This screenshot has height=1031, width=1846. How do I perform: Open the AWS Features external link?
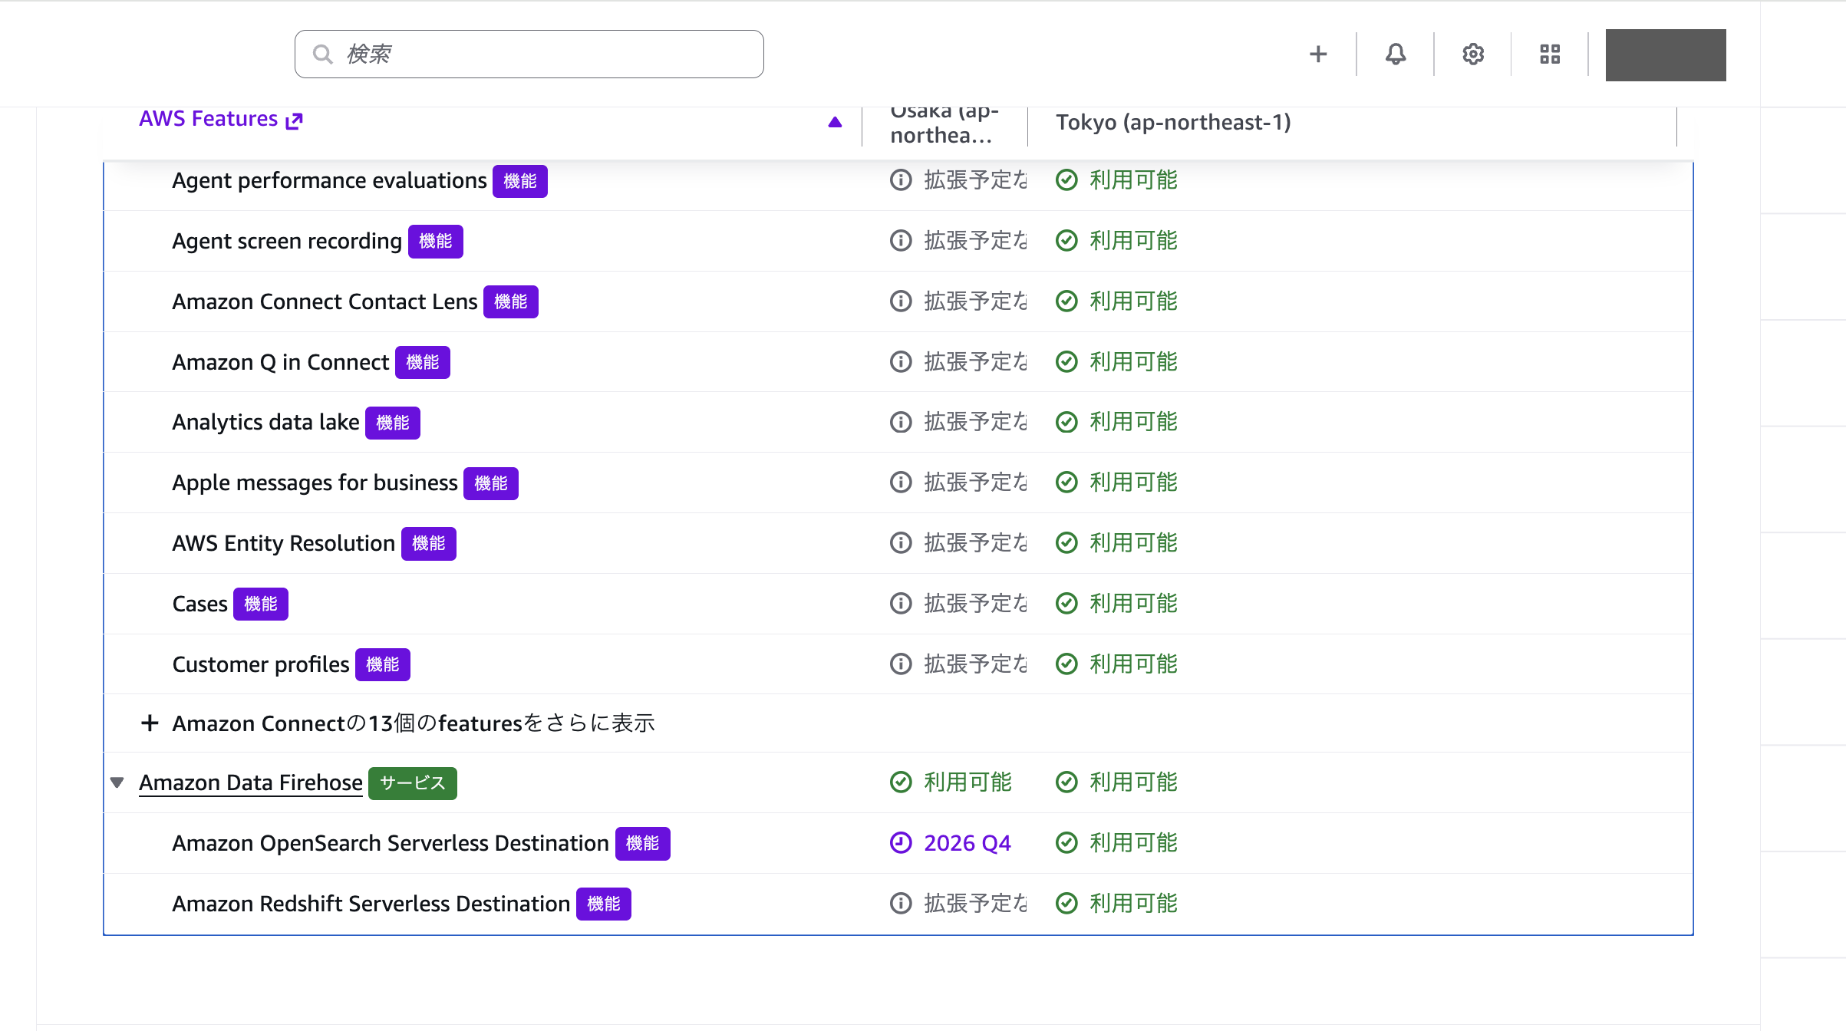coord(221,119)
